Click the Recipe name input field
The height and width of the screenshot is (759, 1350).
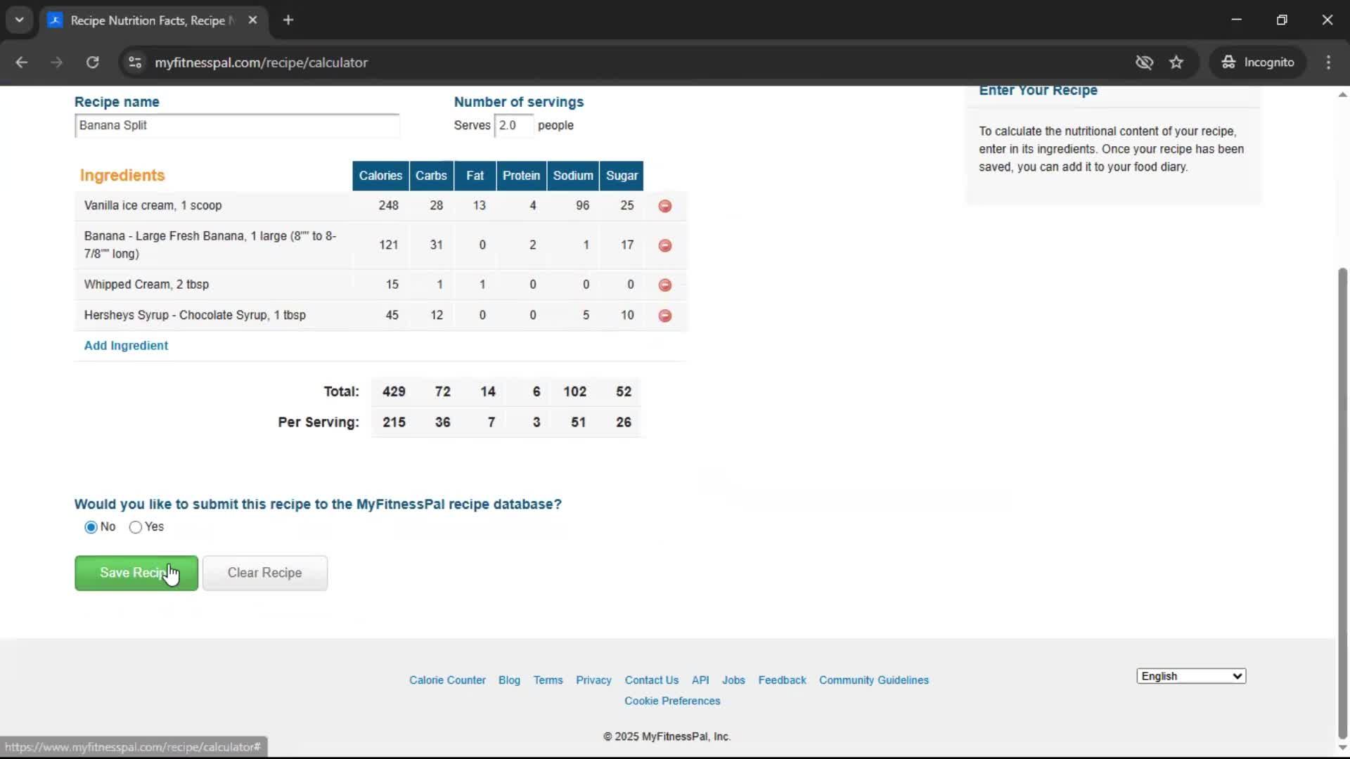point(237,126)
